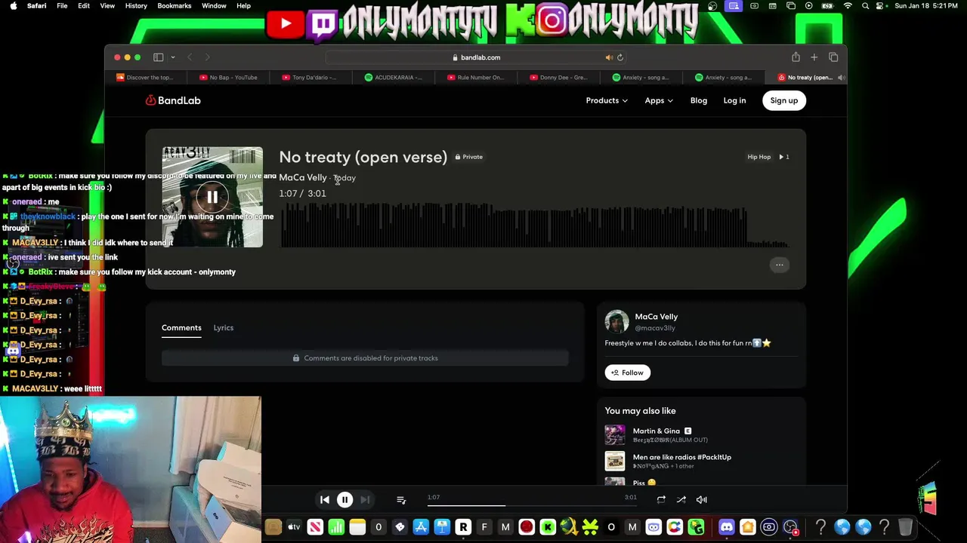Switch to the Discover the top... tab
Screen dimensions: 967x543
point(145,77)
